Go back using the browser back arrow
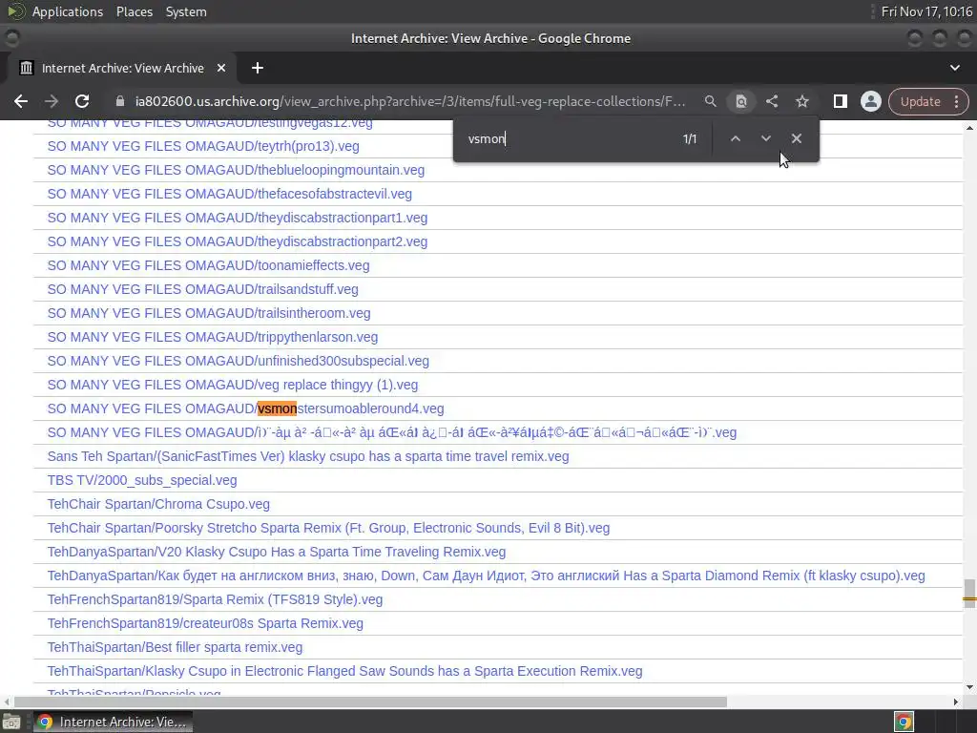Screen dimensions: 977x733 (x=21, y=101)
